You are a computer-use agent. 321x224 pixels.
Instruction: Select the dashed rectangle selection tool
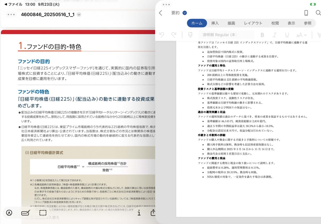point(43,213)
